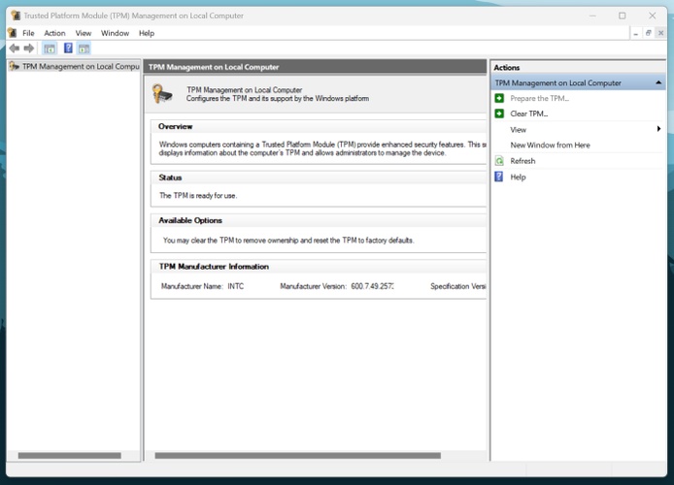Click New Window from Here action
This screenshot has width=674, height=485.
click(550, 145)
